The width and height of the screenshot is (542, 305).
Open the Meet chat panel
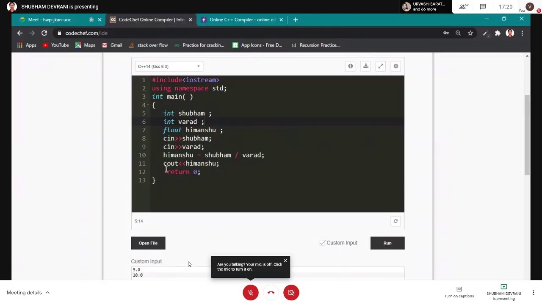coord(483,7)
